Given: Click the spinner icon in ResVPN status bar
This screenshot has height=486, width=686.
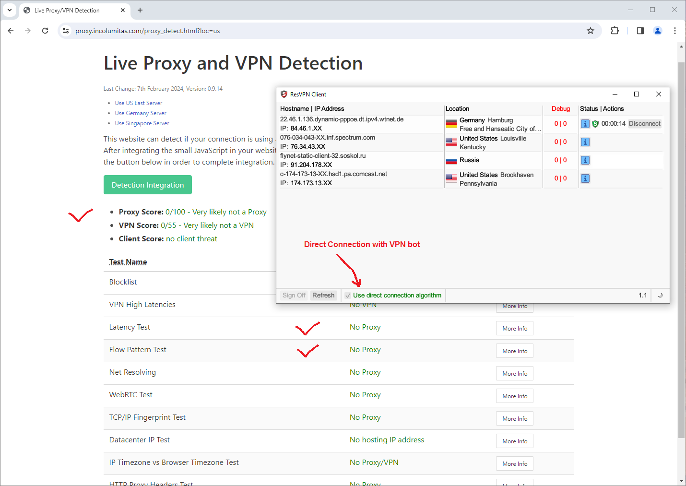Looking at the screenshot, I should coord(660,296).
